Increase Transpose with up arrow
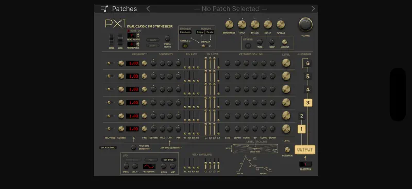The width and height of the screenshot is (412, 189). 138,43
